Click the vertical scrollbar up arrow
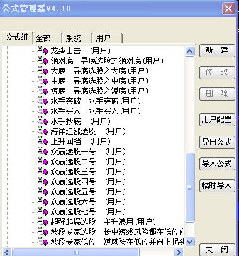The width and height of the screenshot is (239, 256). (x=190, y=52)
